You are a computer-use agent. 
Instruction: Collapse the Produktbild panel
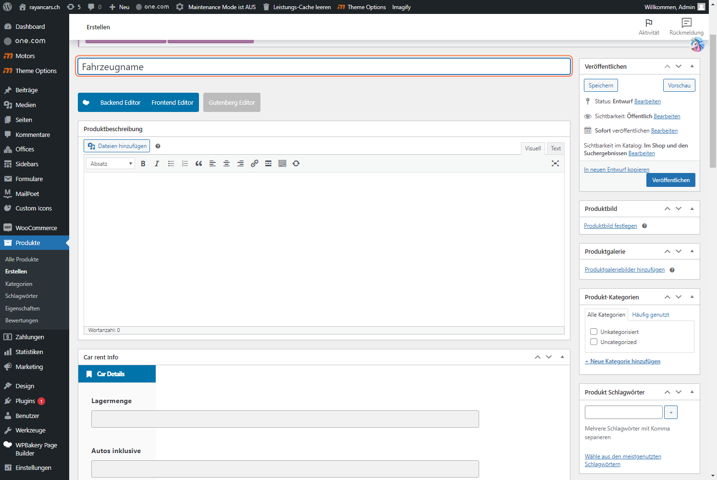click(692, 209)
